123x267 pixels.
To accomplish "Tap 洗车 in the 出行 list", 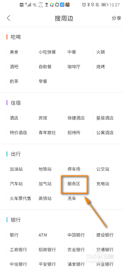I will pyautogui.click(x=72, y=198).
